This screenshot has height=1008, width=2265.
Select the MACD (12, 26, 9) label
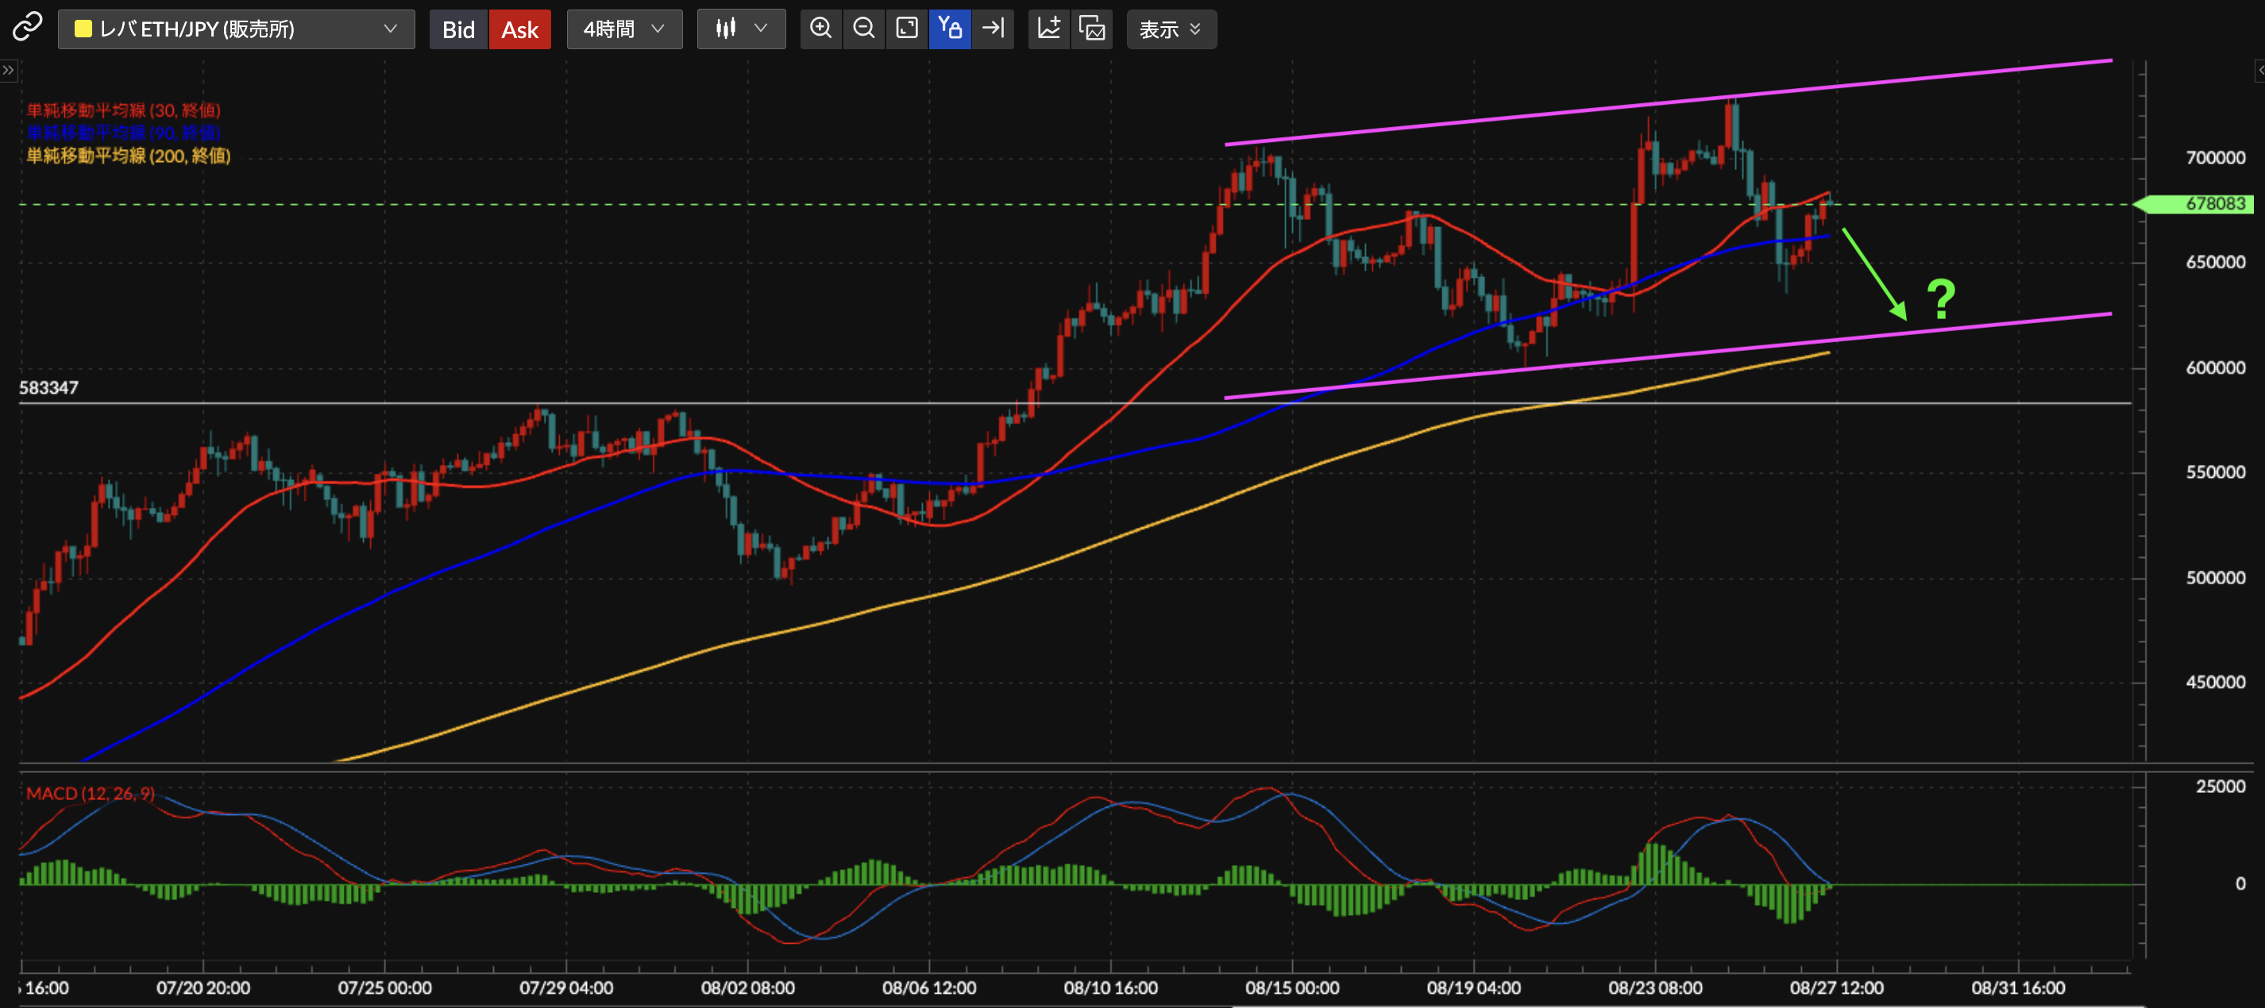(90, 794)
